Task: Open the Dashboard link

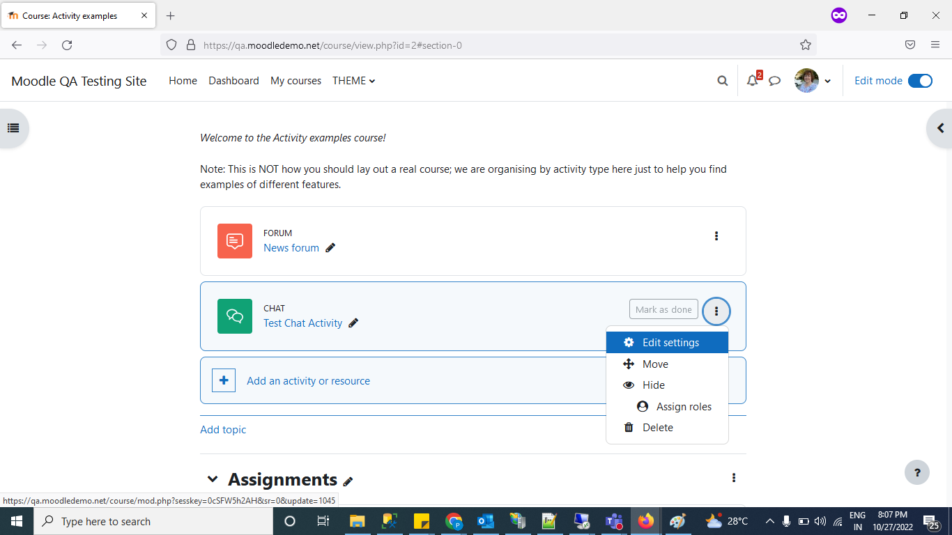Action: pos(233,81)
